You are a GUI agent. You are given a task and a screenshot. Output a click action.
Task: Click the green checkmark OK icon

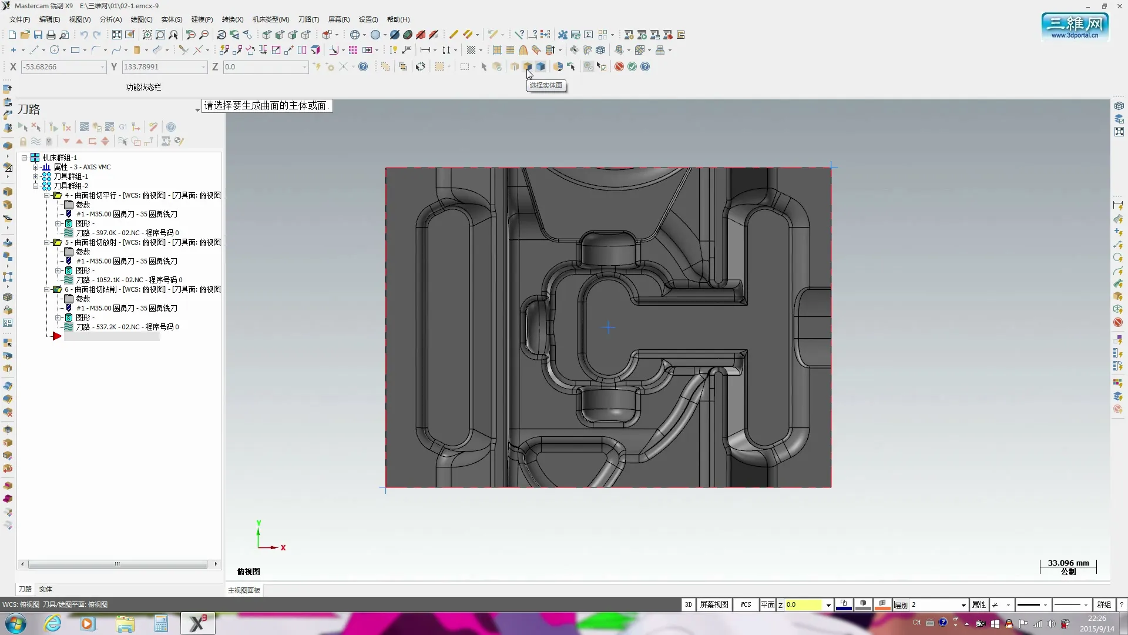tap(632, 67)
